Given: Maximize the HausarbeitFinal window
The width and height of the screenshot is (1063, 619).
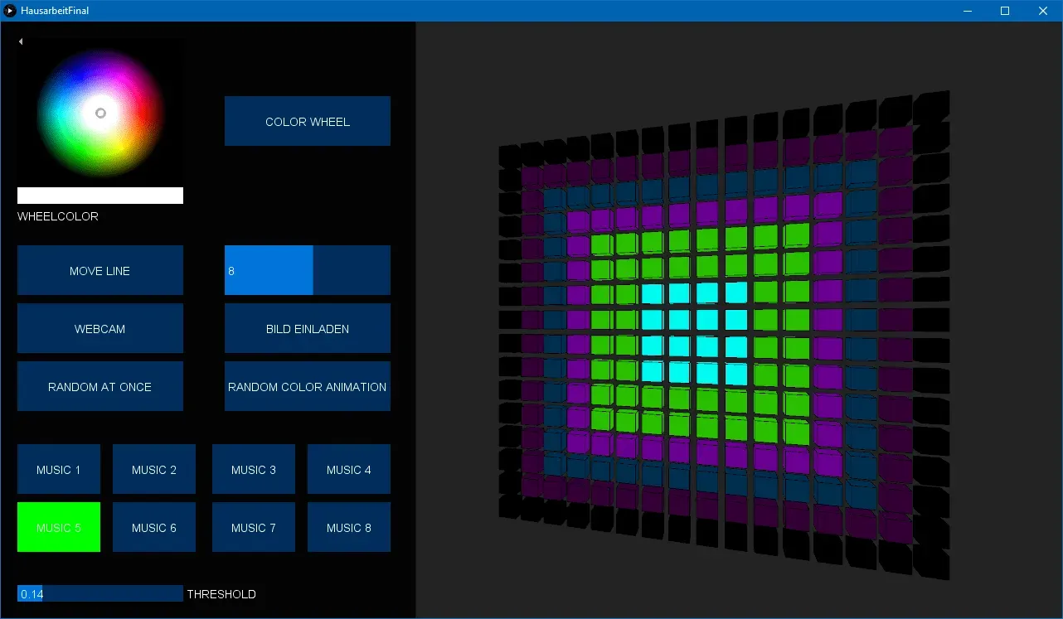Looking at the screenshot, I should tap(1005, 11).
